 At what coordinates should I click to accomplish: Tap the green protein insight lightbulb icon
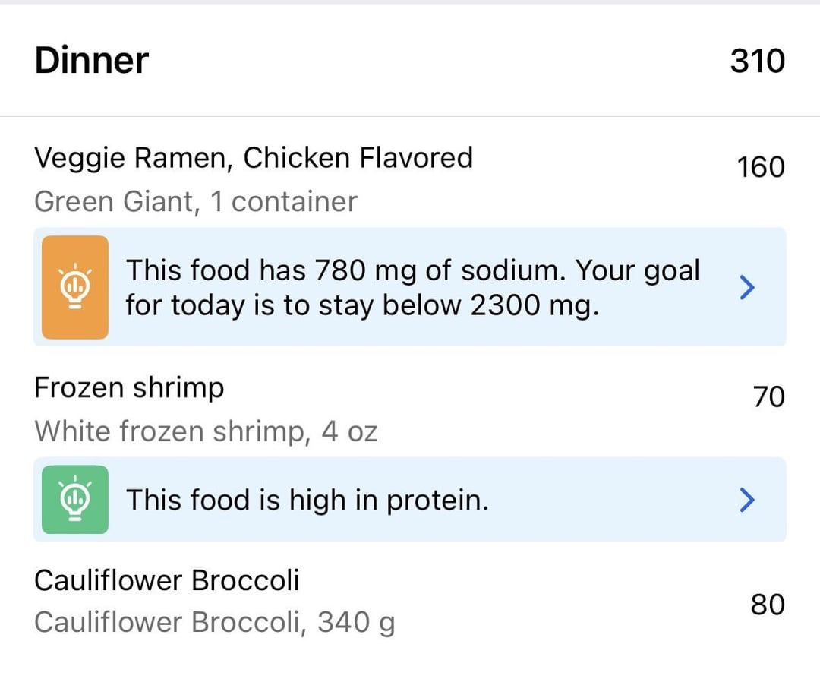click(74, 499)
